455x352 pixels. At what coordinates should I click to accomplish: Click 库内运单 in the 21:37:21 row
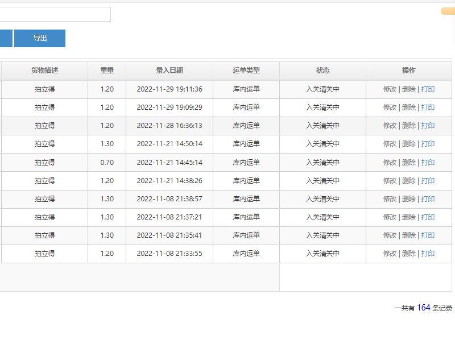pos(246,217)
